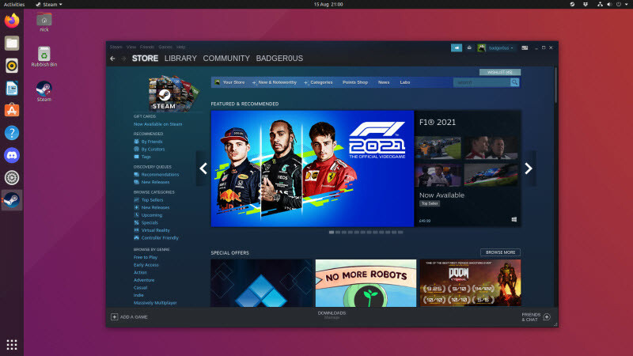Open the Labs tab
The width and height of the screenshot is (633, 356).
coord(405,82)
